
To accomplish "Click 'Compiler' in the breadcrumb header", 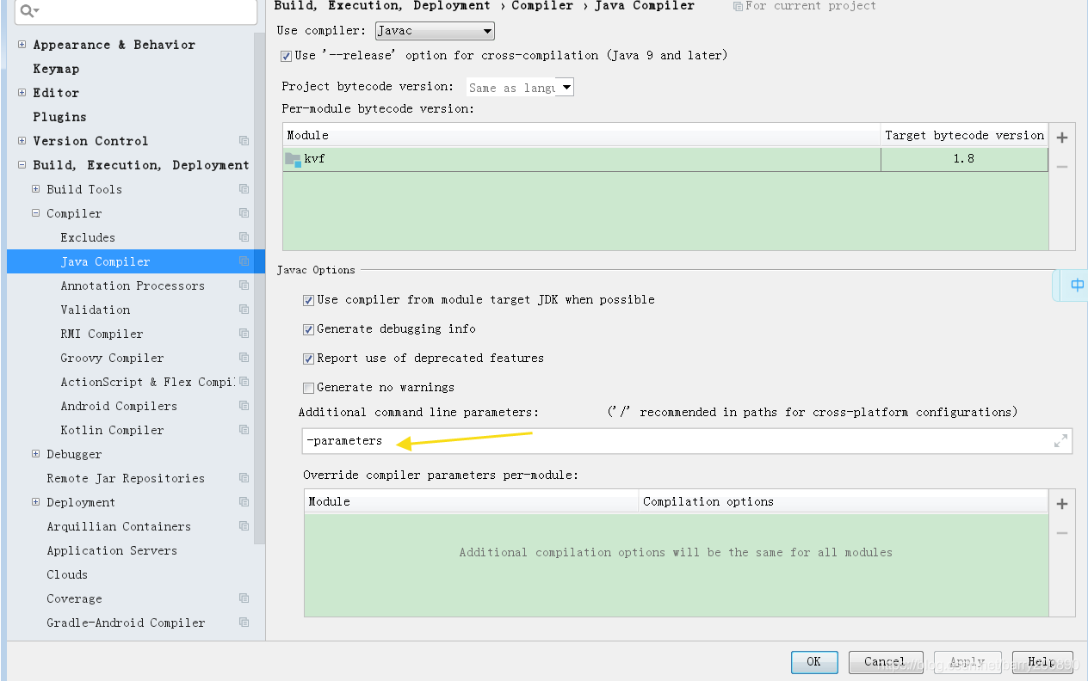I will [542, 6].
